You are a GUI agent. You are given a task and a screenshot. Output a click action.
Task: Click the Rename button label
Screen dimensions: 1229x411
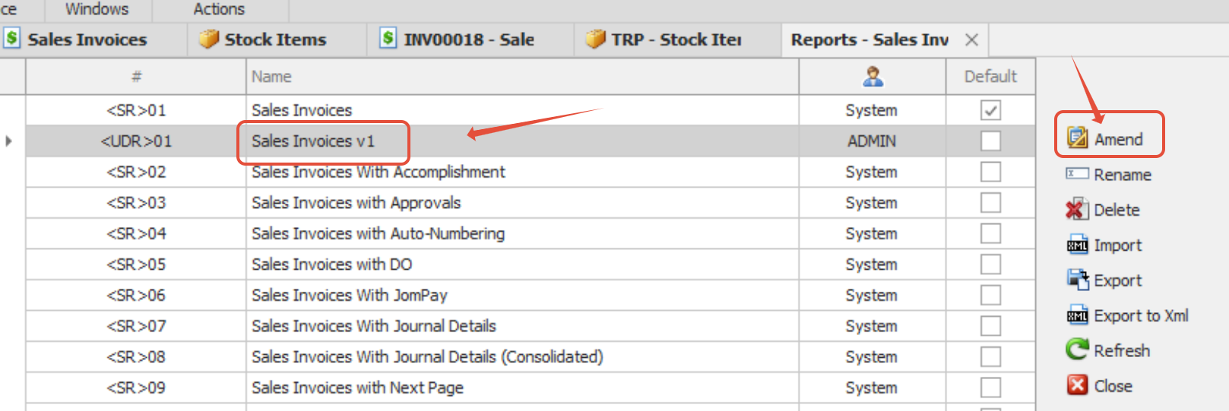click(x=1123, y=175)
